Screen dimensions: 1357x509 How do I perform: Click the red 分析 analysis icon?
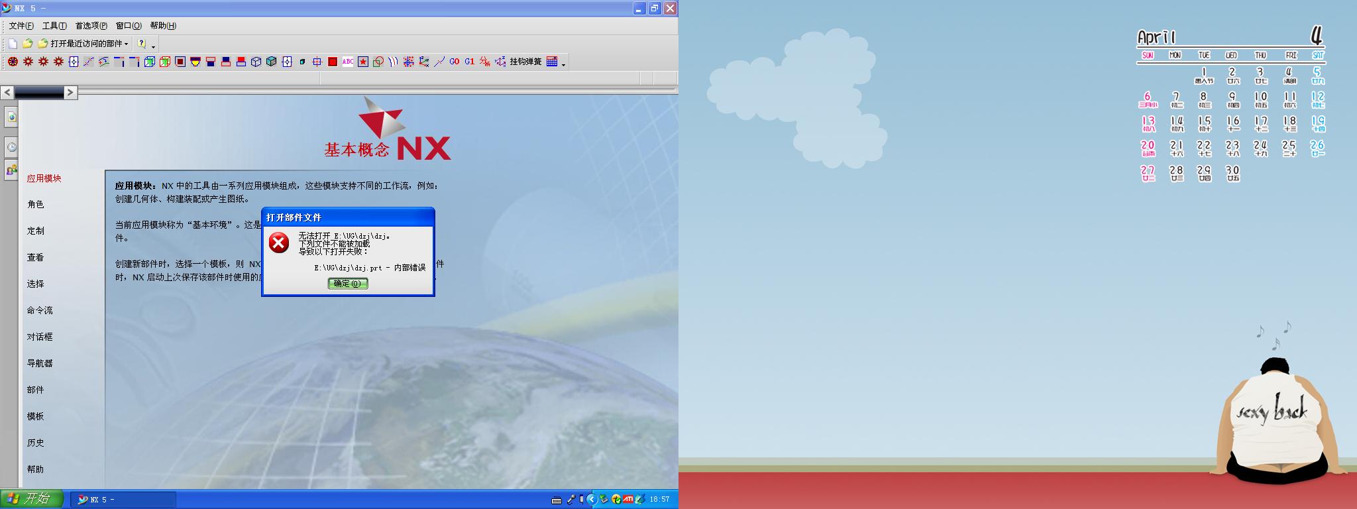pos(485,62)
